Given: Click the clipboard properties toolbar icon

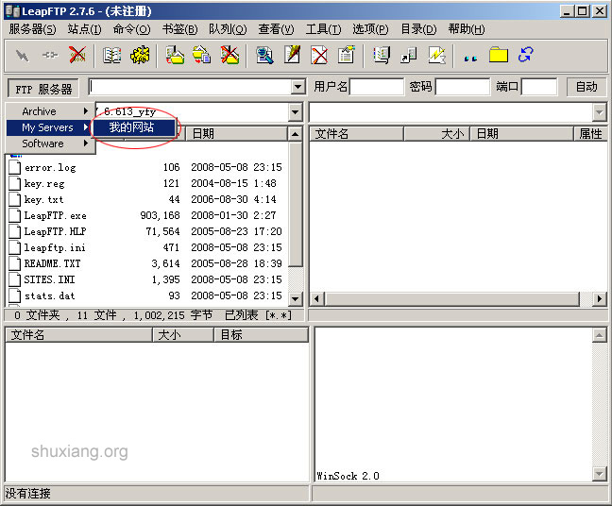Looking at the screenshot, I should coord(347,55).
